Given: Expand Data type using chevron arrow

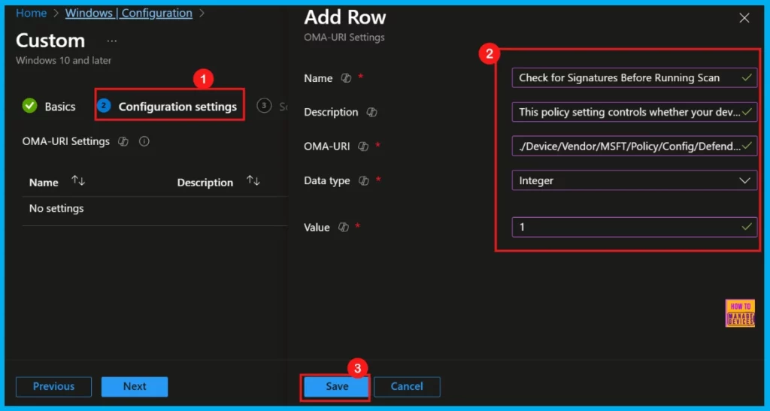Looking at the screenshot, I should tap(744, 180).
